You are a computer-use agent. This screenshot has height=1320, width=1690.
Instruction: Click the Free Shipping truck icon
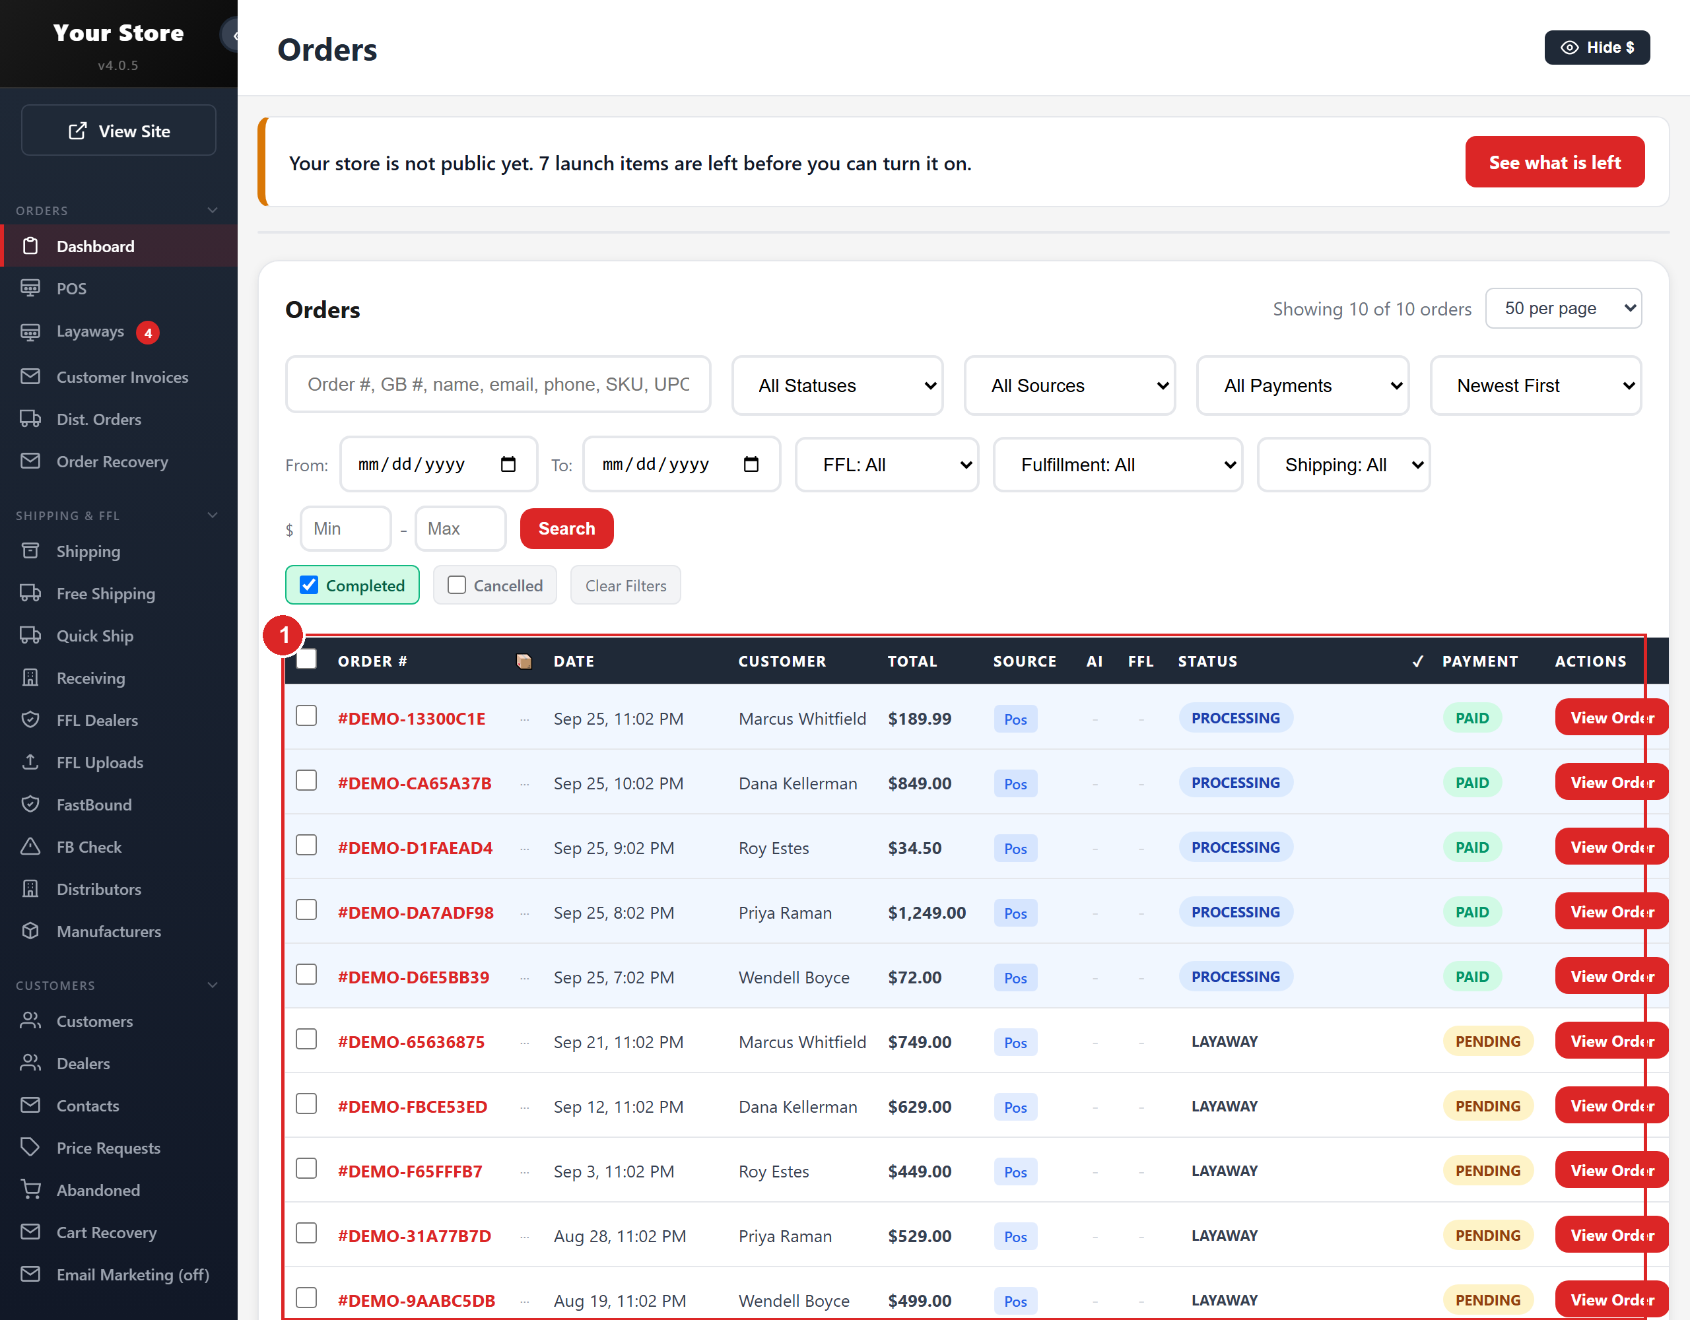coord(30,593)
